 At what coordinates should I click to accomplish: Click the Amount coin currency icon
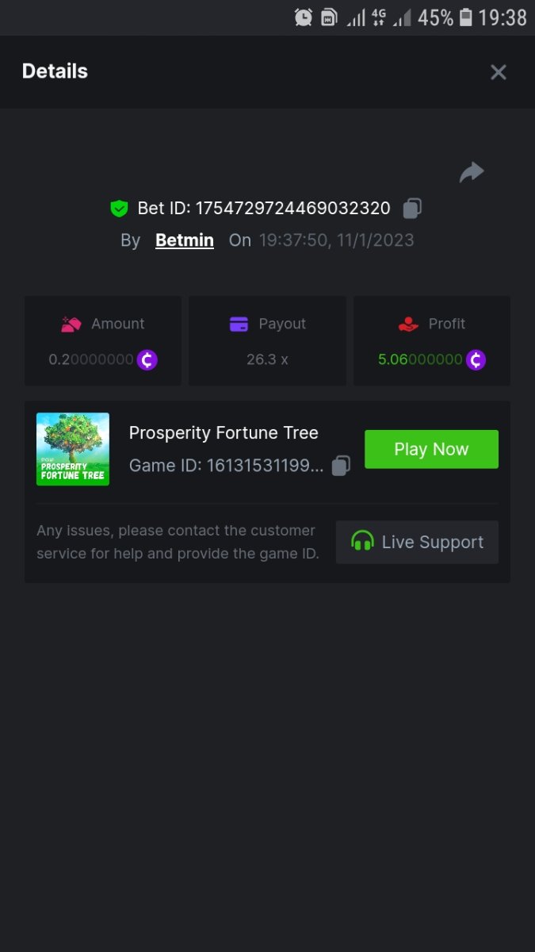(147, 360)
